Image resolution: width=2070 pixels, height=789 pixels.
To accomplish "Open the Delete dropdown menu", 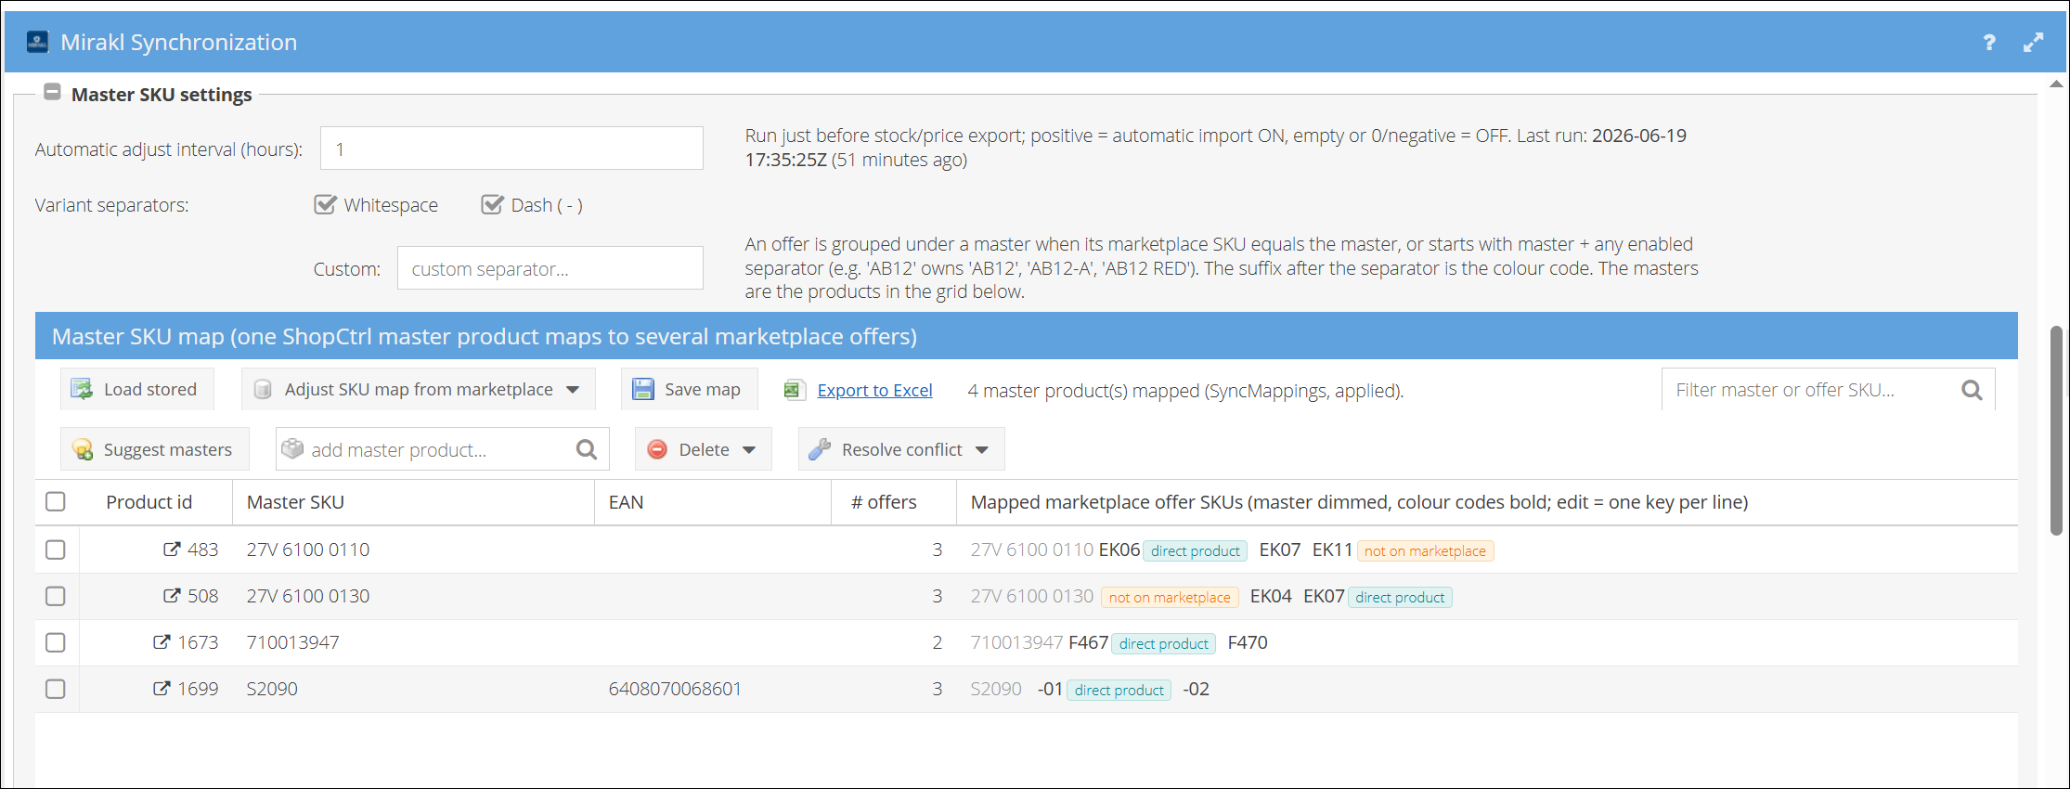I will (x=703, y=449).
